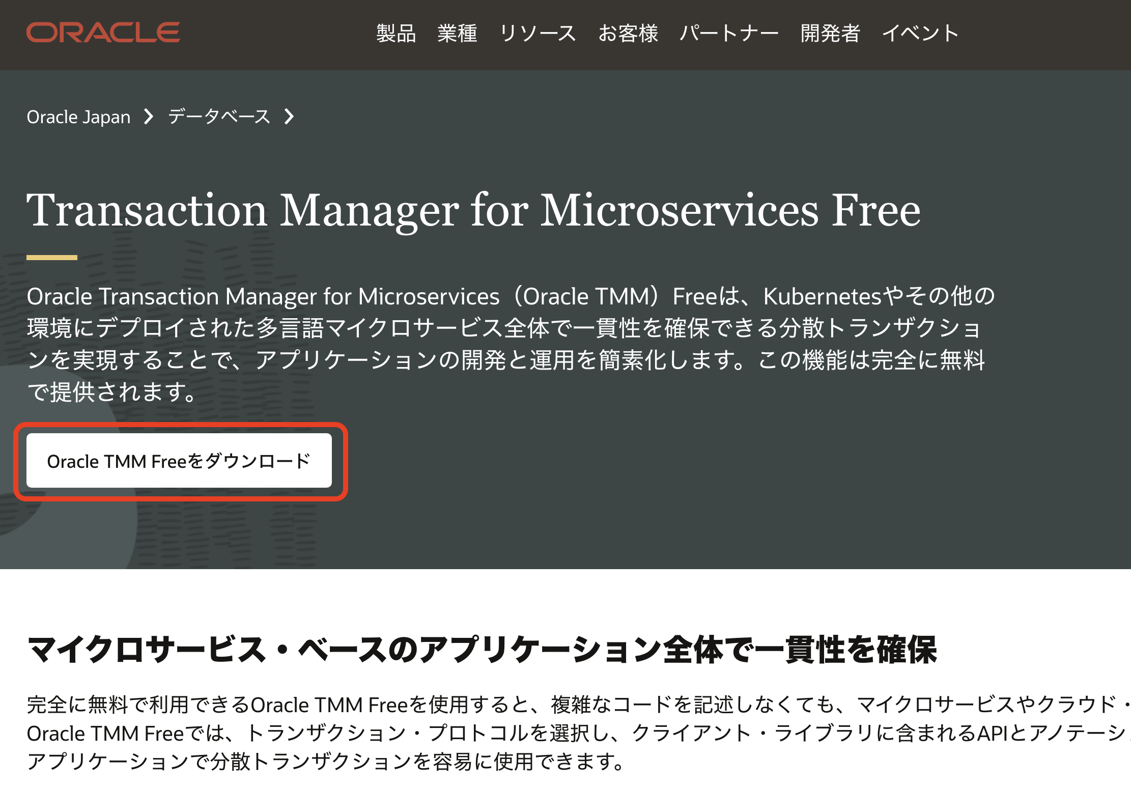
Task: Open the お客様 navigation menu
Action: (628, 34)
